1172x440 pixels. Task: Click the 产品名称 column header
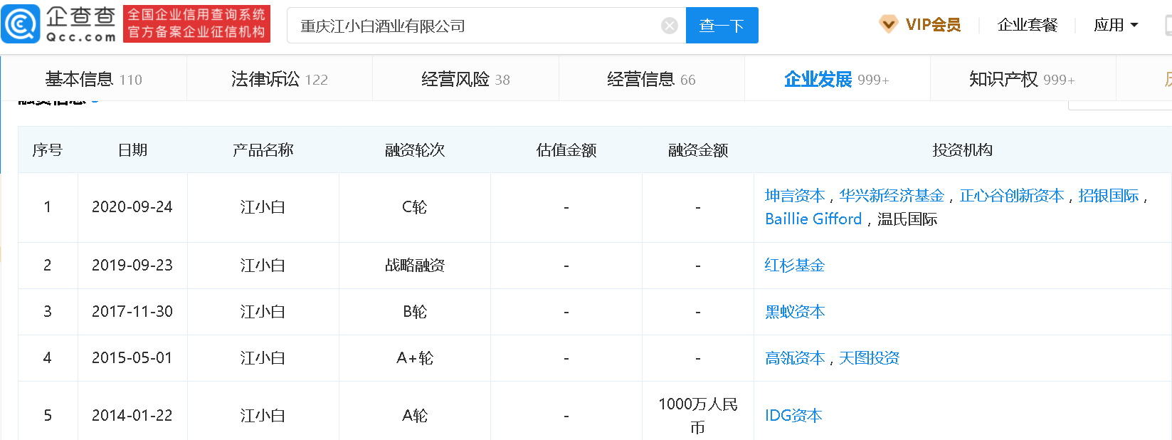(263, 150)
